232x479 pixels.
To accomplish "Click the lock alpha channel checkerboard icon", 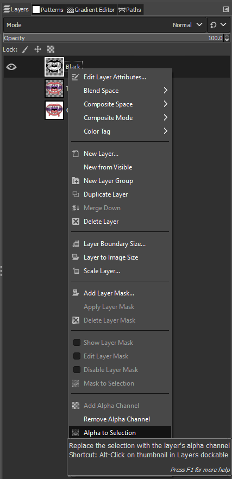I will (51, 49).
